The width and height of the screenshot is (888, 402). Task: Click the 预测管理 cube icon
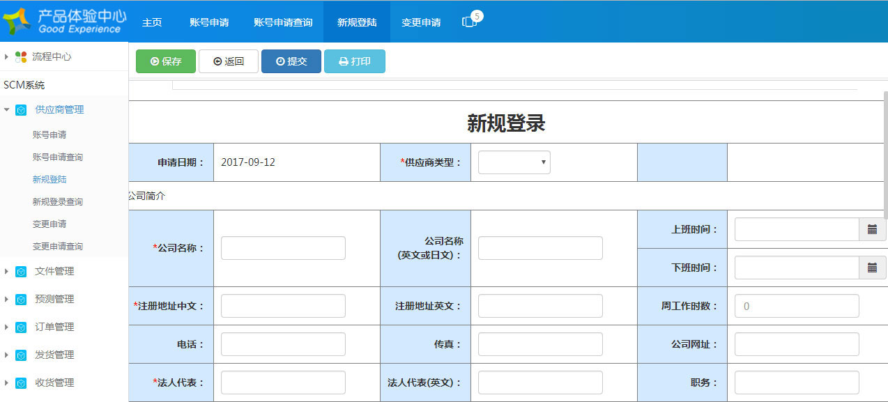[21, 300]
